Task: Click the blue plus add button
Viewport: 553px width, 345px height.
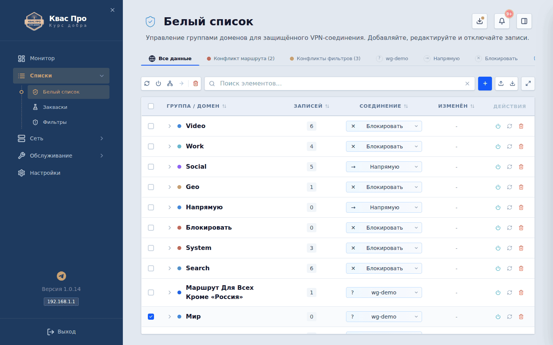Action: [485, 84]
